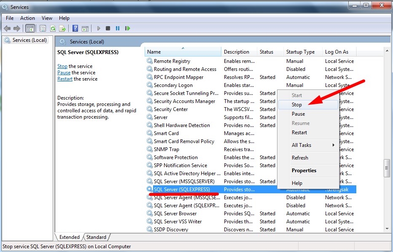Click the Pause Service toolbar icon

[118, 28]
